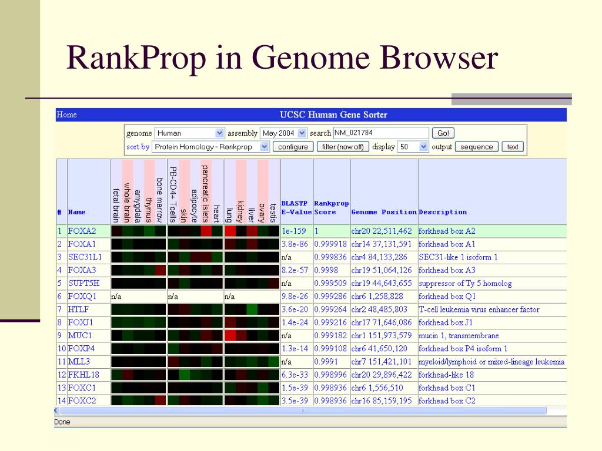Screen dimensions: 602x451
Task: Click the configure button
Action: (293, 147)
